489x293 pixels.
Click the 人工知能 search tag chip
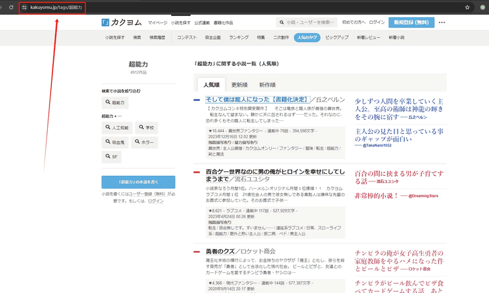point(117,128)
